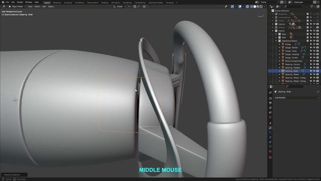Open the viewport Add menu
This screenshot has width=321, height=181.
pos(44,7)
